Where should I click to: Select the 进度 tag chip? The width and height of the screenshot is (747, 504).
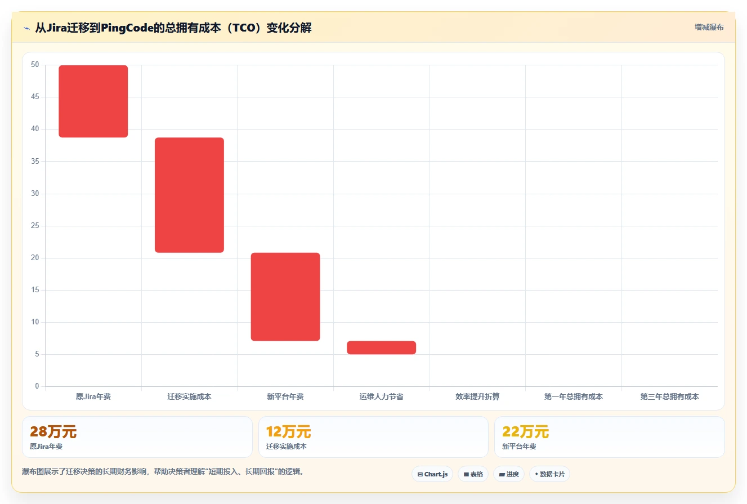[509, 474]
